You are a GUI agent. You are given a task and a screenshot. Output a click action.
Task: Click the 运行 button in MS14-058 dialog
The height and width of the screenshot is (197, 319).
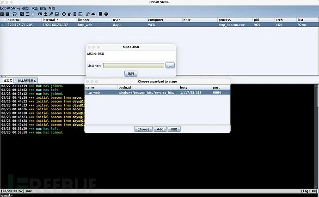(x=131, y=74)
